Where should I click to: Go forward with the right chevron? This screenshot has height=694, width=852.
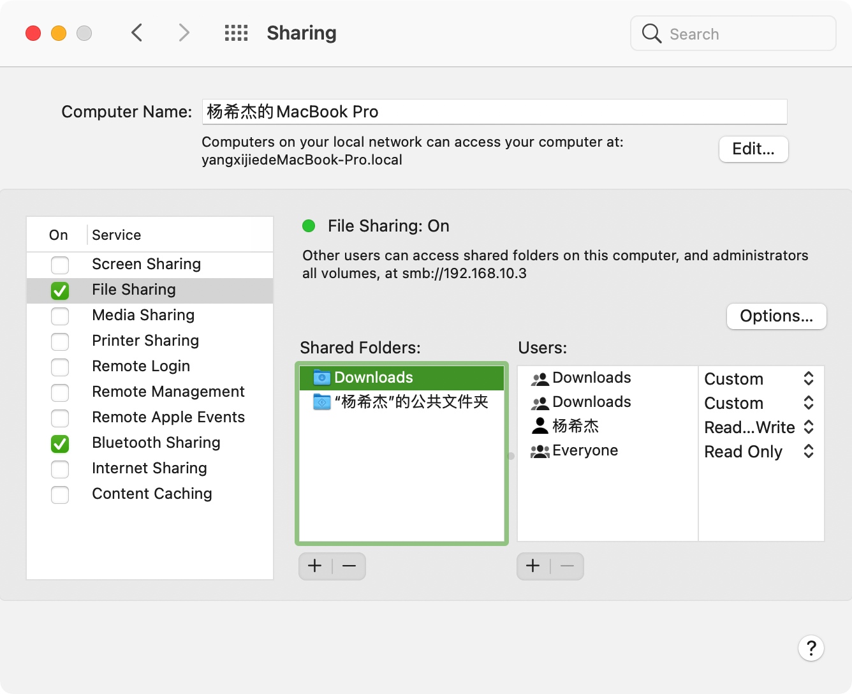pyautogui.click(x=184, y=33)
